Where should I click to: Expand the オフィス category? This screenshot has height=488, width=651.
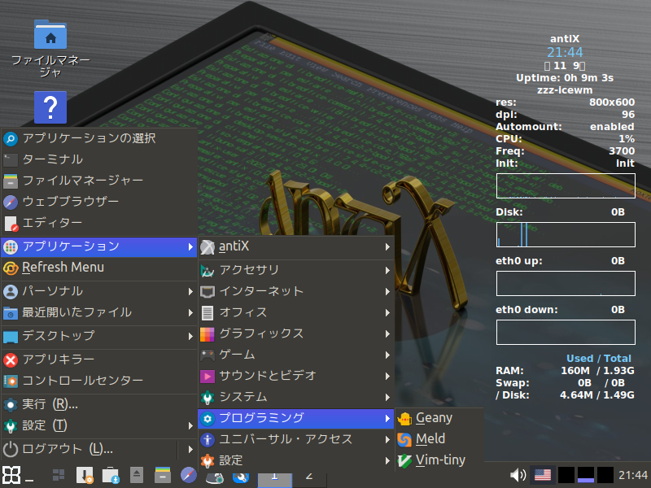pos(296,312)
